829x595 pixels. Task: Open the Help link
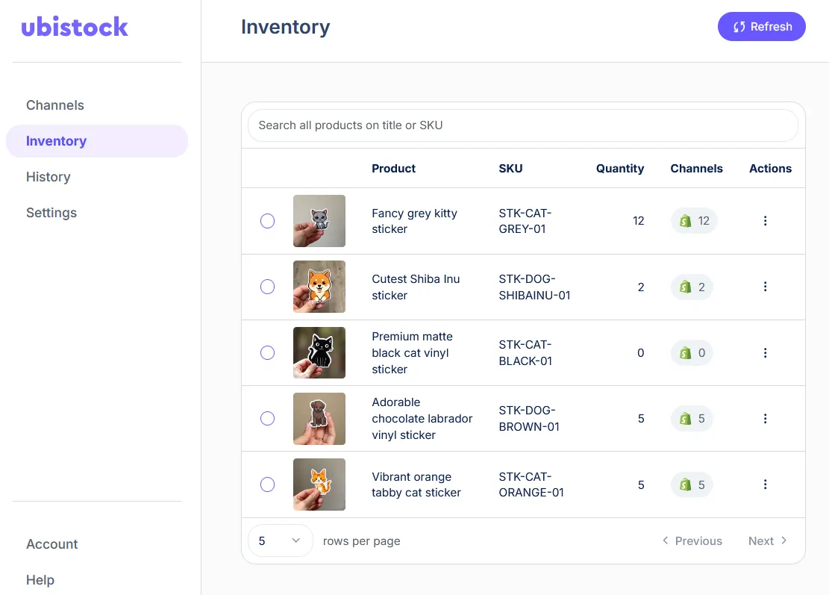click(x=40, y=579)
